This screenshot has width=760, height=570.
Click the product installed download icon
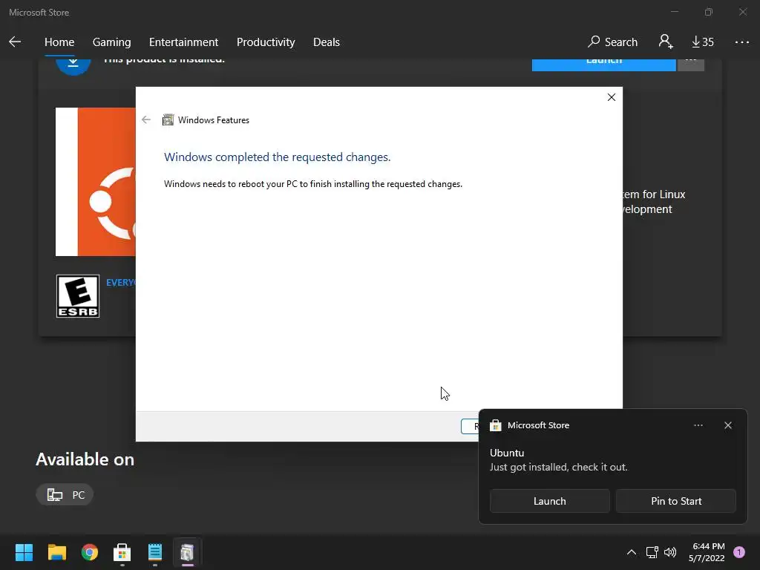73,65
